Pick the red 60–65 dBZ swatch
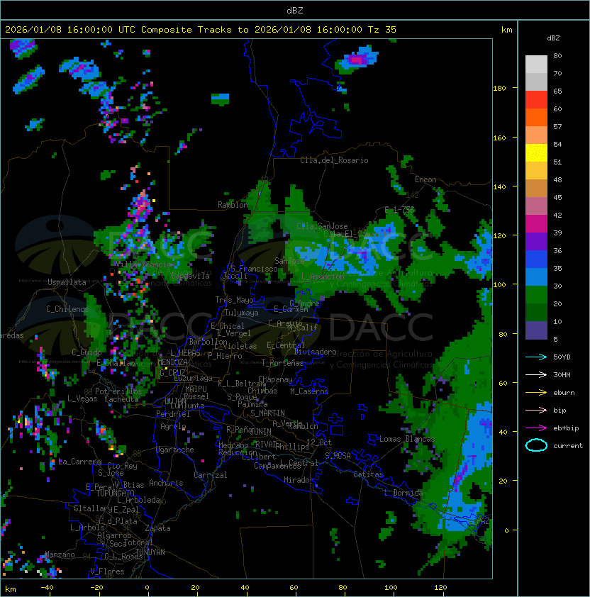The image size is (590, 597). coord(536,100)
